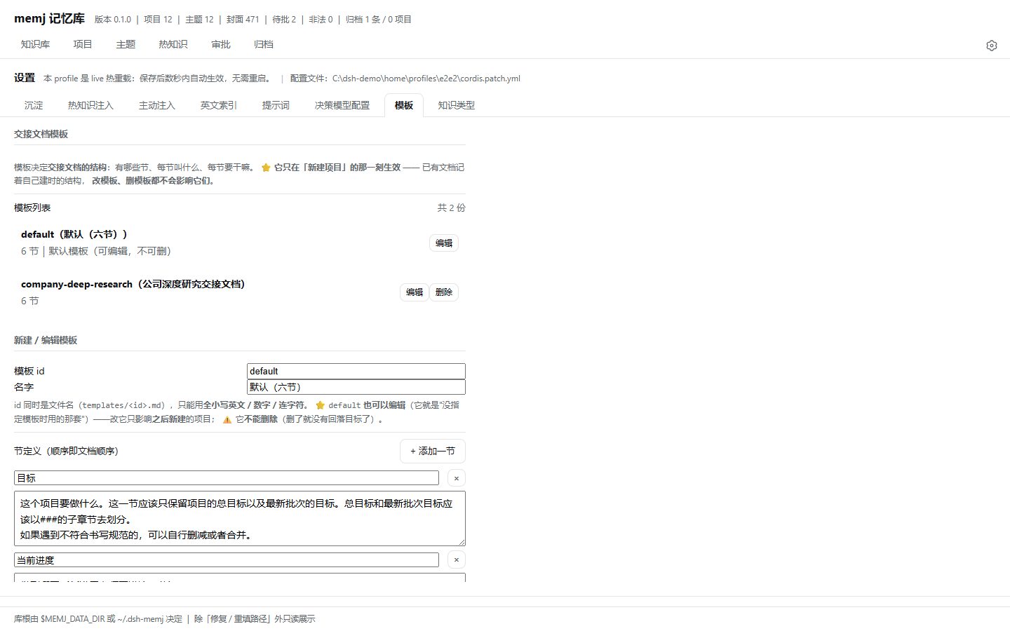Open the 提示词 tab

pyautogui.click(x=276, y=105)
